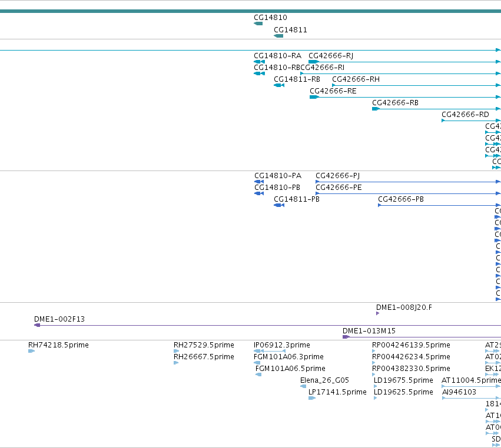This screenshot has height=448, width=501.
Task: Click the CG14810 gene arrow glyph
Action: [258, 24]
